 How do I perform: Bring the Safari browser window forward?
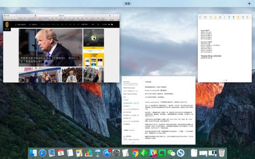61,48
